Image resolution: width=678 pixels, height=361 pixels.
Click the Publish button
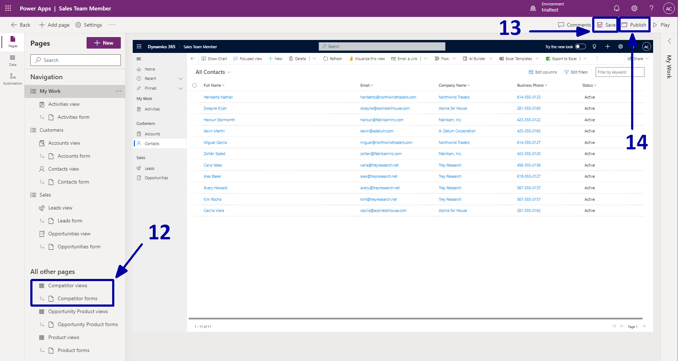click(634, 25)
